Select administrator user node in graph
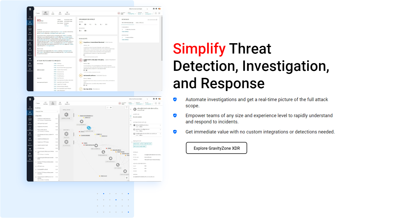 [x=118, y=165]
